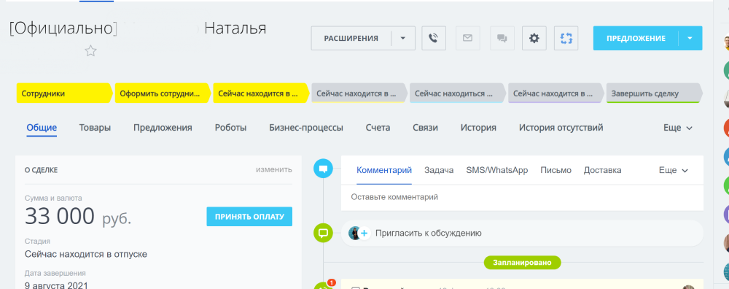Click the РАСШИРЕНИЯ button
The width and height of the screenshot is (729, 289).
tap(351, 38)
